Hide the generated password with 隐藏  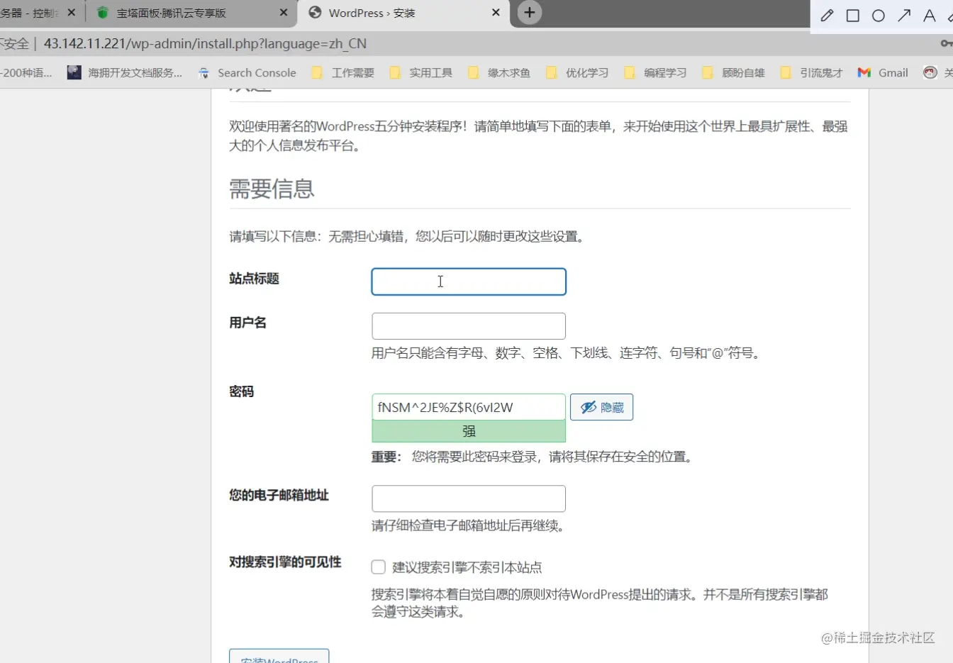pyautogui.click(x=601, y=406)
